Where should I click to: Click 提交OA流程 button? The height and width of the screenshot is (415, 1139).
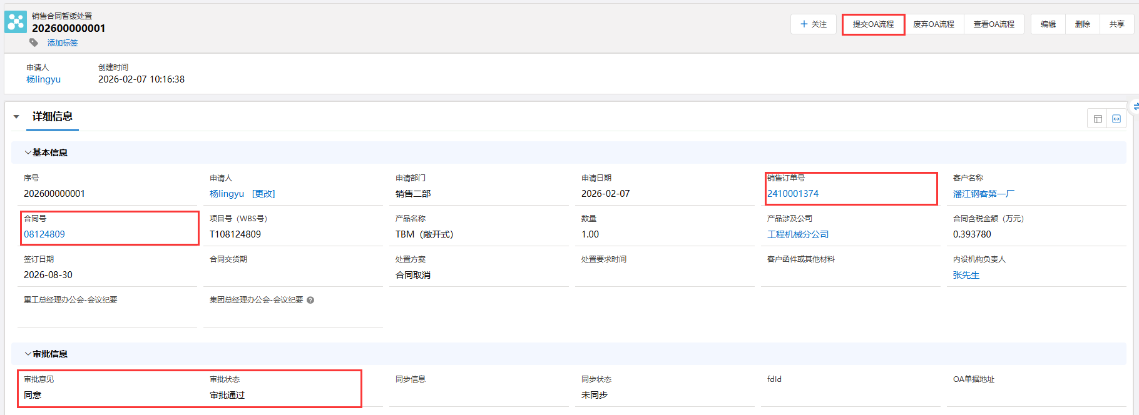coord(873,24)
